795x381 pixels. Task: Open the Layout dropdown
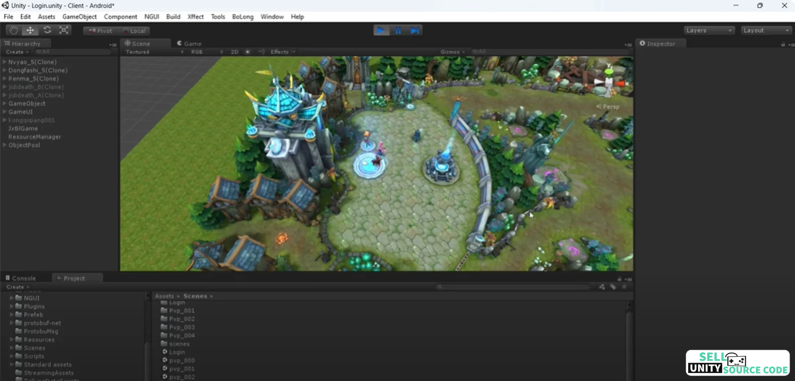point(766,30)
